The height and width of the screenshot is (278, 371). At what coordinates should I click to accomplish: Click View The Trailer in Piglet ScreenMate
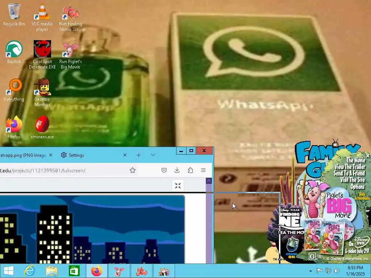pyautogui.click(x=350, y=167)
